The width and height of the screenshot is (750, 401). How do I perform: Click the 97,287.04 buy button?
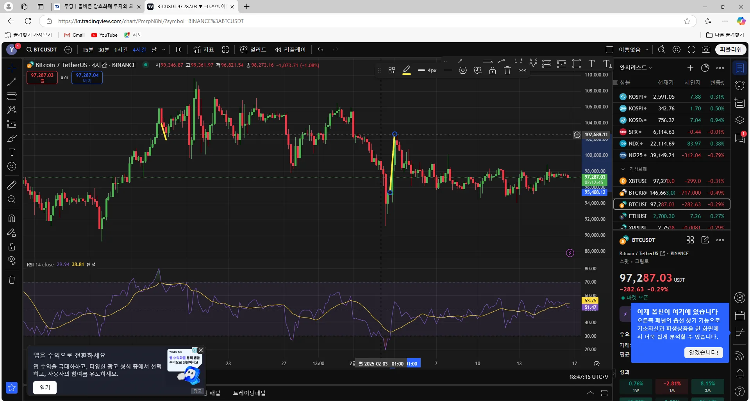pos(87,78)
